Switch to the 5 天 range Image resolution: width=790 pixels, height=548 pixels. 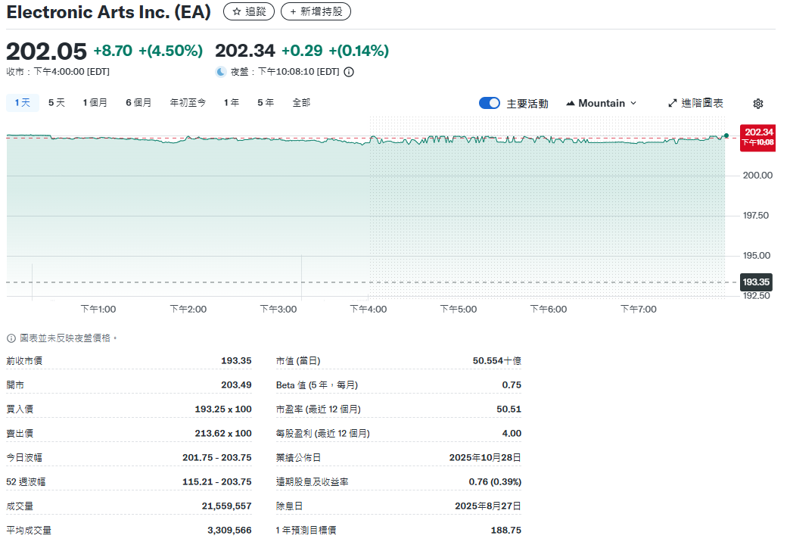coord(57,103)
